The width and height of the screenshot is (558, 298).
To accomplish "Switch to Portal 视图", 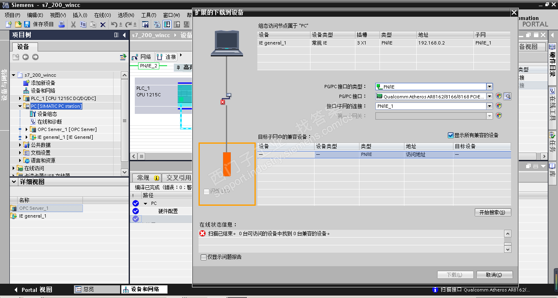I will [x=33, y=289].
